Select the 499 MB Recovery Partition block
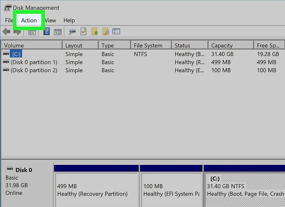The image size is (285, 207). [96, 189]
